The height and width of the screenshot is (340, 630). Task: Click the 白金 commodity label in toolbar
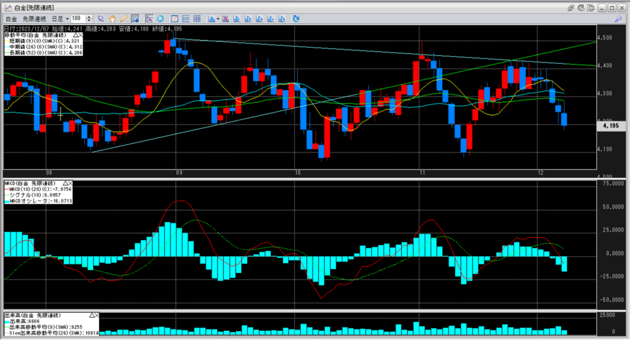pos(12,19)
